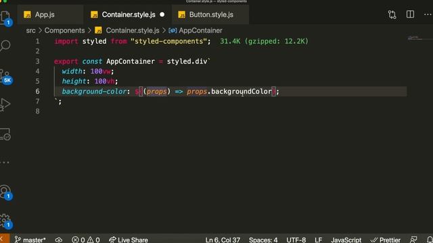Click line number 3 in the gutter
The width and height of the screenshot is (433, 243).
pyautogui.click(x=37, y=61)
